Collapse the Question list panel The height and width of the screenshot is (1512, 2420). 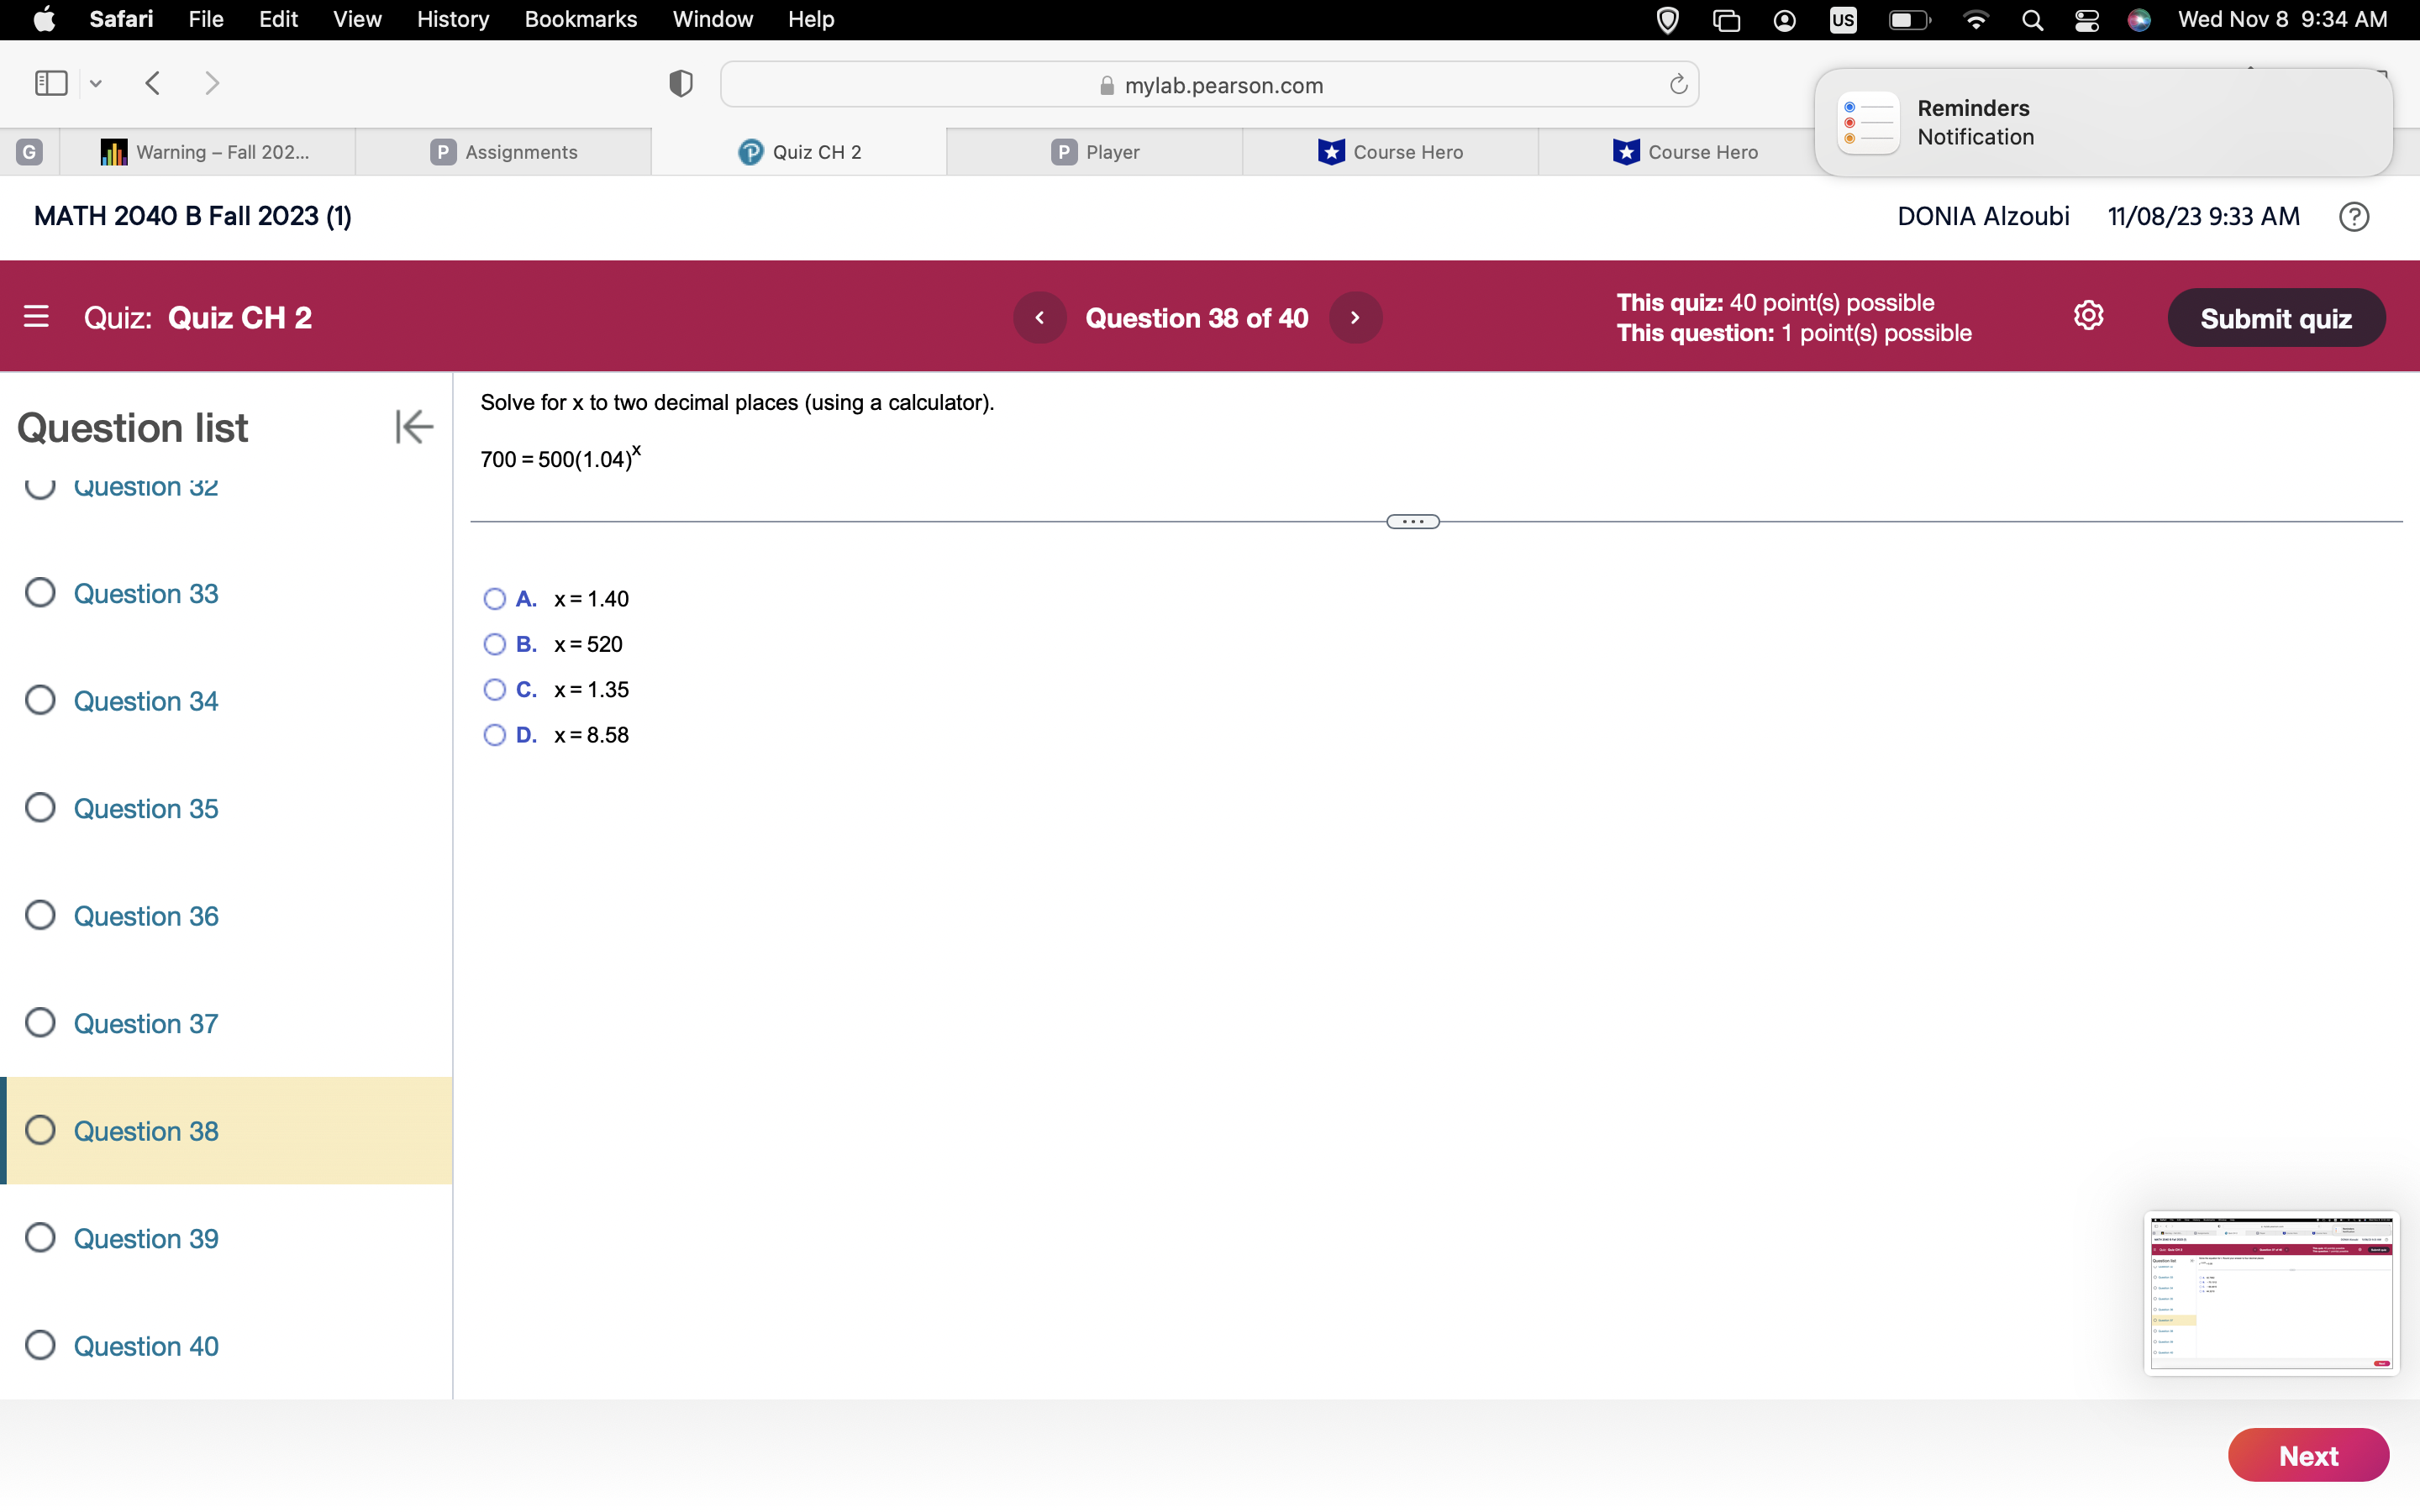pos(413,427)
